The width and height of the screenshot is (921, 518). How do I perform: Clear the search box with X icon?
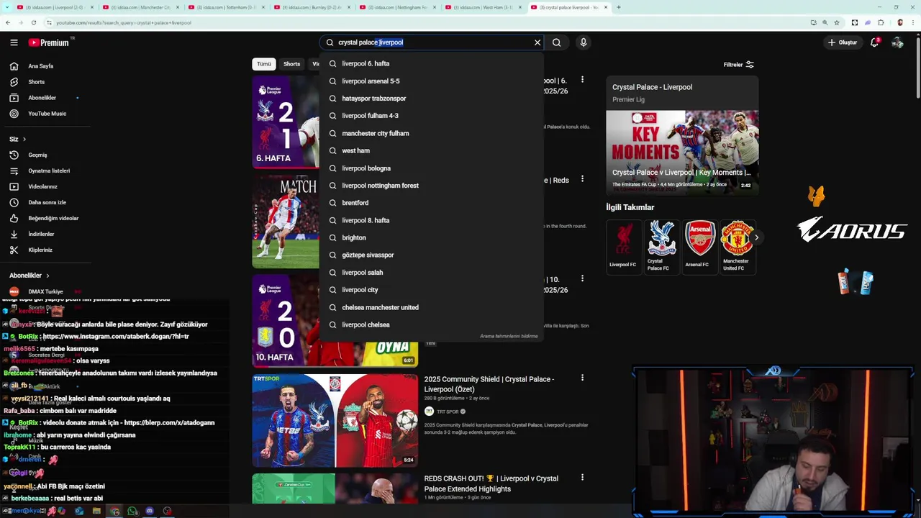click(537, 42)
